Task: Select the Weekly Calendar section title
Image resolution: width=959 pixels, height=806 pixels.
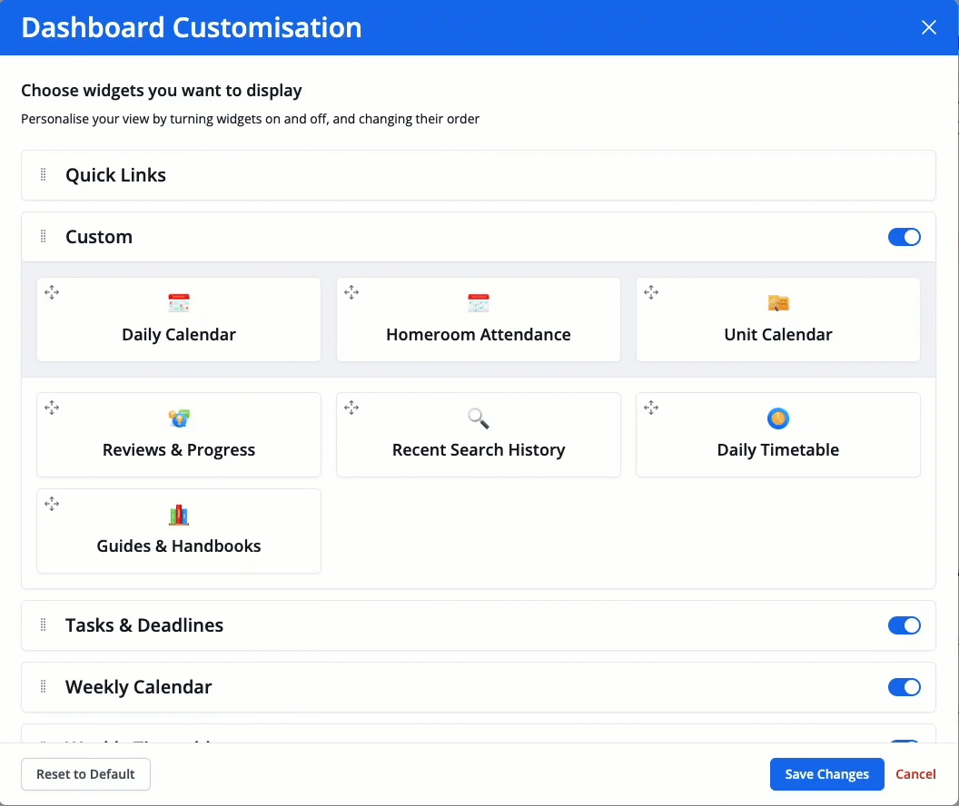Action: (138, 687)
